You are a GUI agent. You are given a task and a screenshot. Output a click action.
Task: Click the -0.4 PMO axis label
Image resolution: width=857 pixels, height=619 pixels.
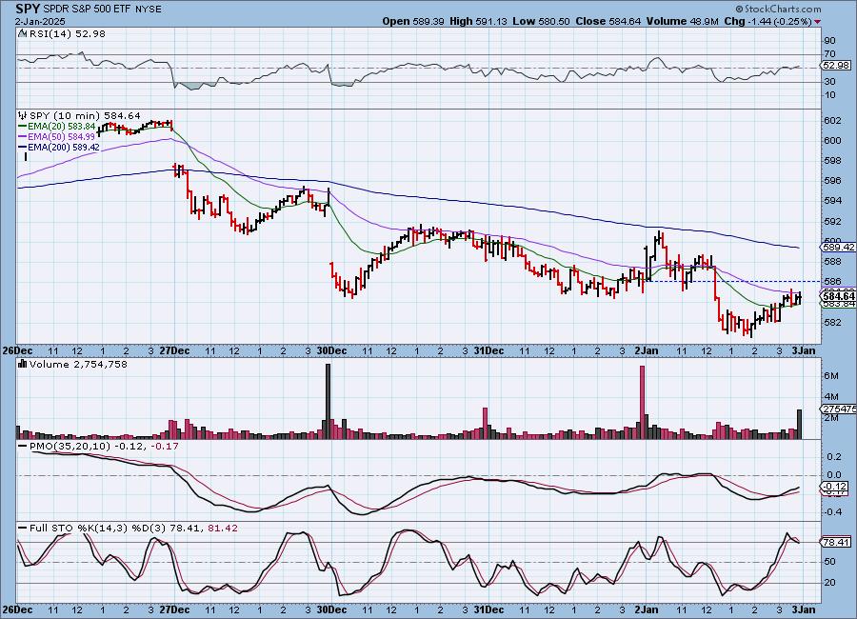832,512
